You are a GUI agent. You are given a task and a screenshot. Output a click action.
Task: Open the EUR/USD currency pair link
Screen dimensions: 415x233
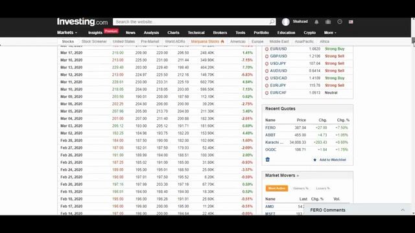pyautogui.click(x=278, y=49)
